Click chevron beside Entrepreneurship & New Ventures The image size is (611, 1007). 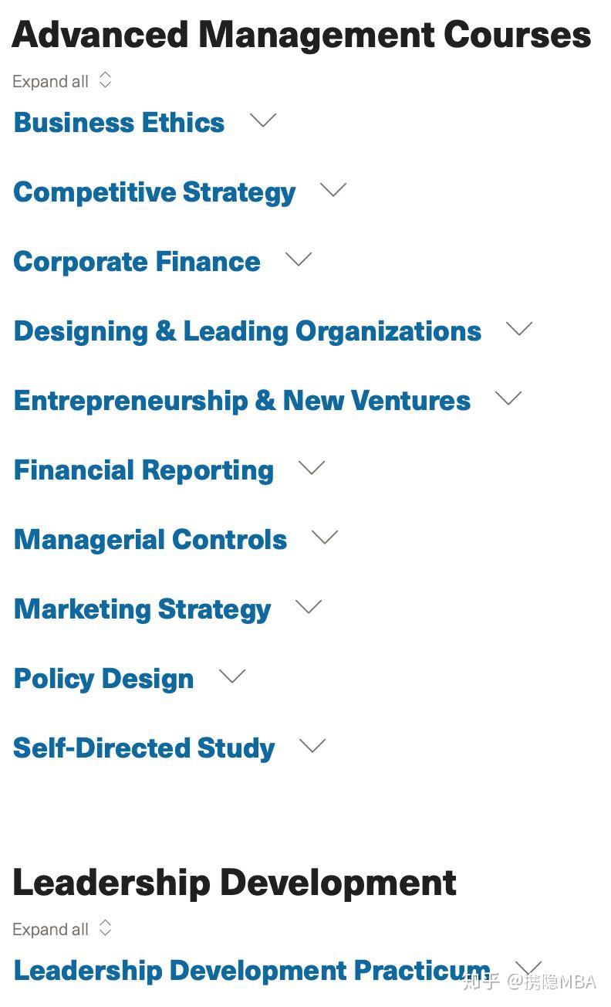[x=508, y=398]
